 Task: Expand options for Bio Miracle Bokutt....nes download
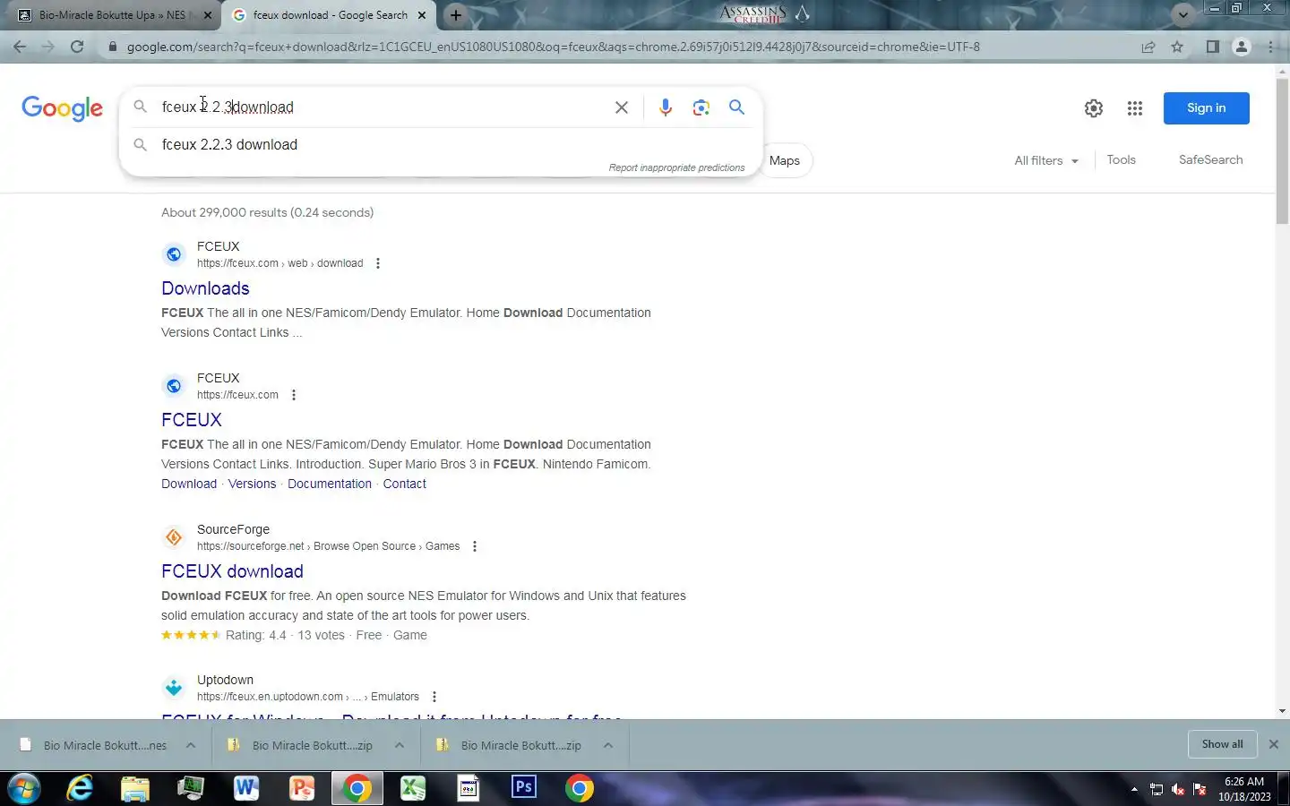[x=191, y=745]
